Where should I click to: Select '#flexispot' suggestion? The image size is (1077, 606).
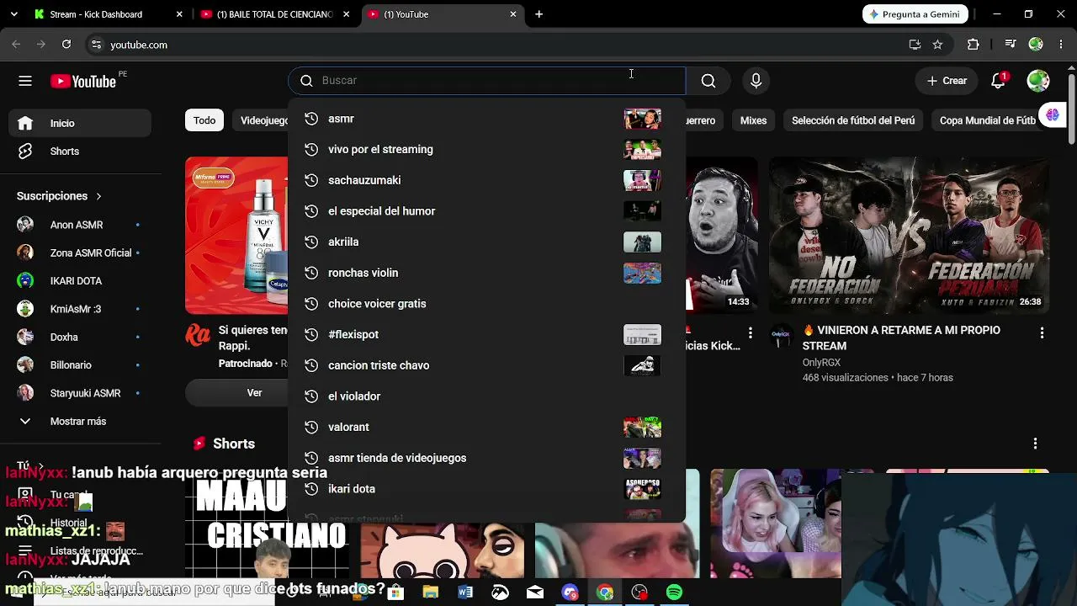(486, 335)
